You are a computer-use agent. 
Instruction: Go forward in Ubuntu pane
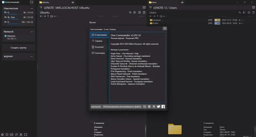(44, 16)
